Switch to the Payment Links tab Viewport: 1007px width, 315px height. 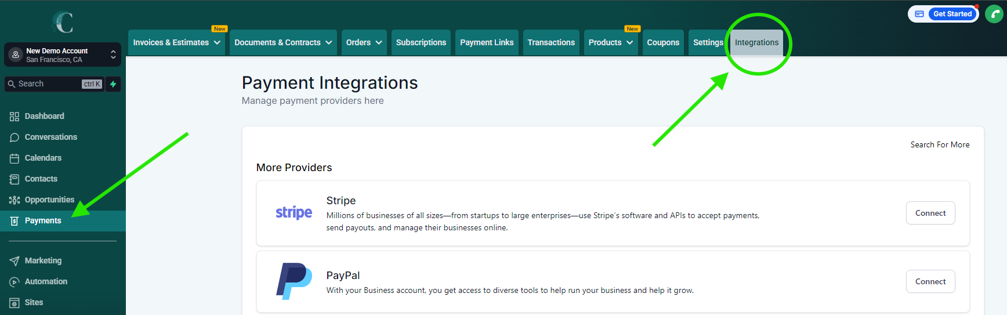[487, 42]
